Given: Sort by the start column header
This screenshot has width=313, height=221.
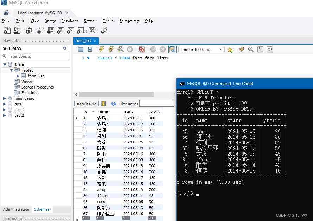Looking at the screenshot, I should [x=135, y=111].
